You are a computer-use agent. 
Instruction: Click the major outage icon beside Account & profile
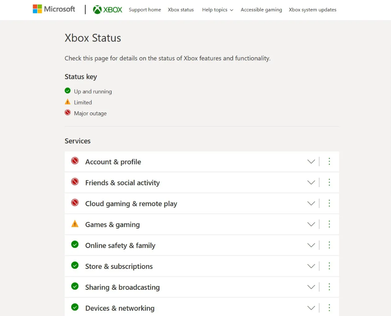click(75, 161)
